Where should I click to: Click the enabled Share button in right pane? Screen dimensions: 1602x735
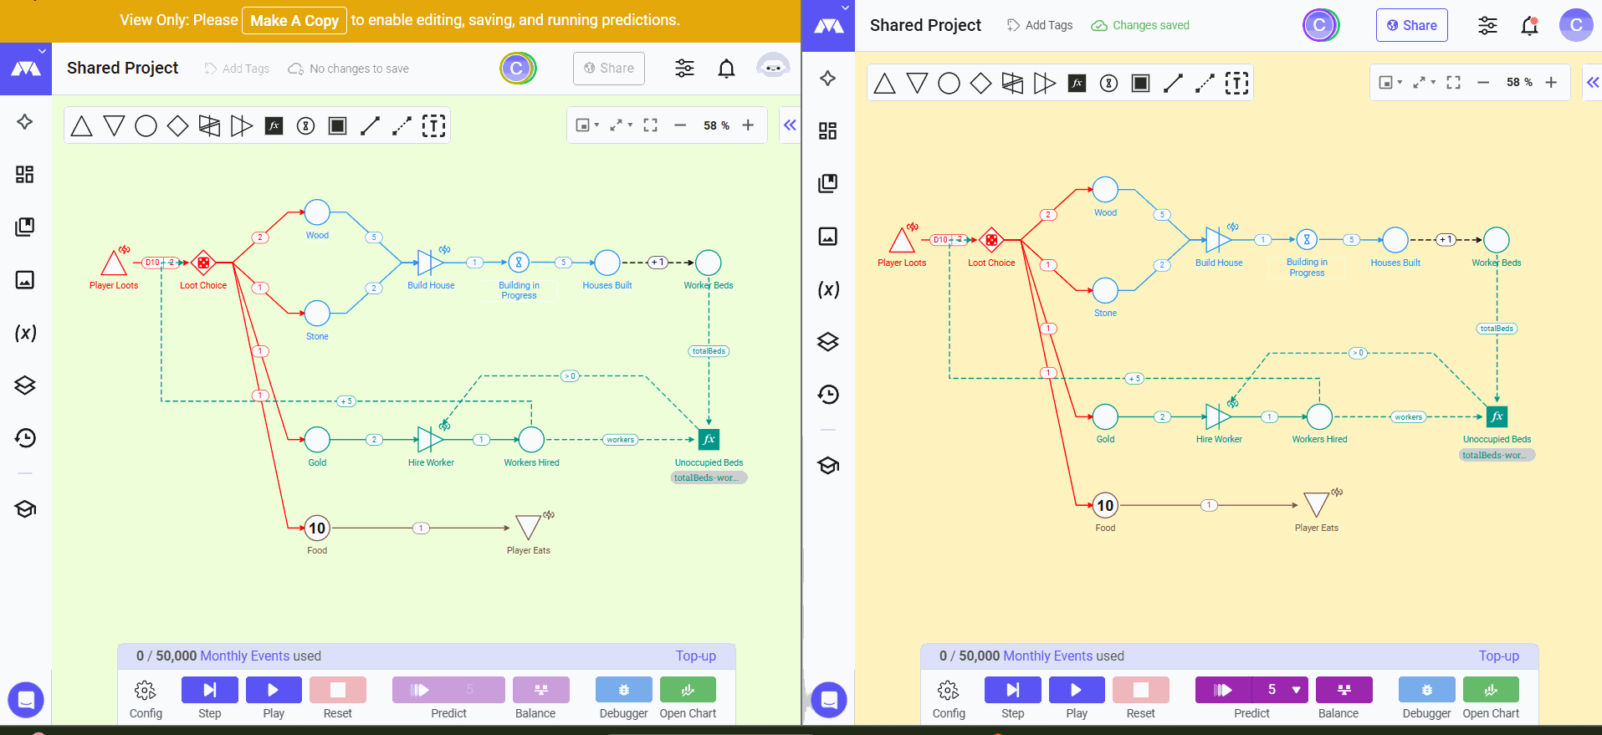point(1411,26)
